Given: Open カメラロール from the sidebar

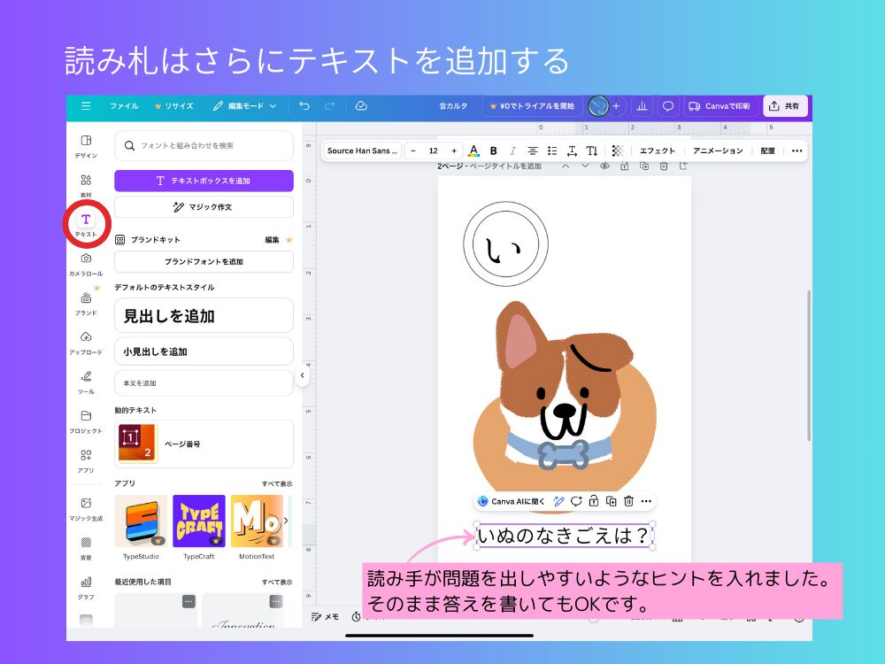Looking at the screenshot, I should coord(85,263).
